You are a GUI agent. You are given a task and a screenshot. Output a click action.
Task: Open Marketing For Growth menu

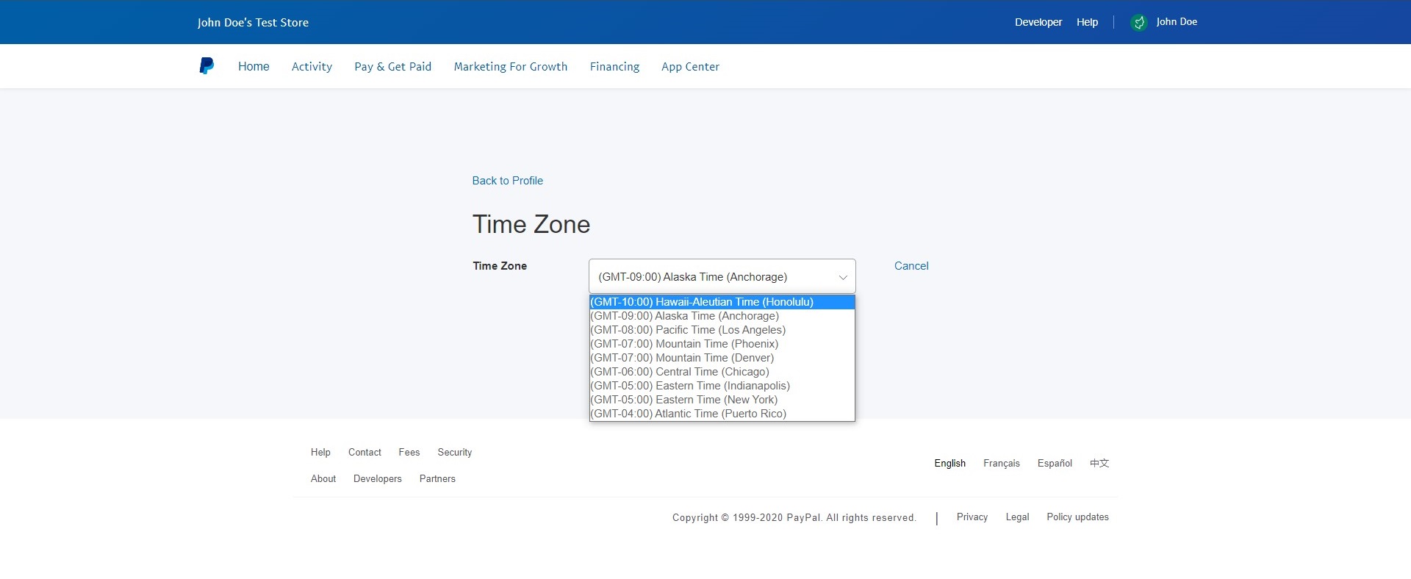pos(511,66)
